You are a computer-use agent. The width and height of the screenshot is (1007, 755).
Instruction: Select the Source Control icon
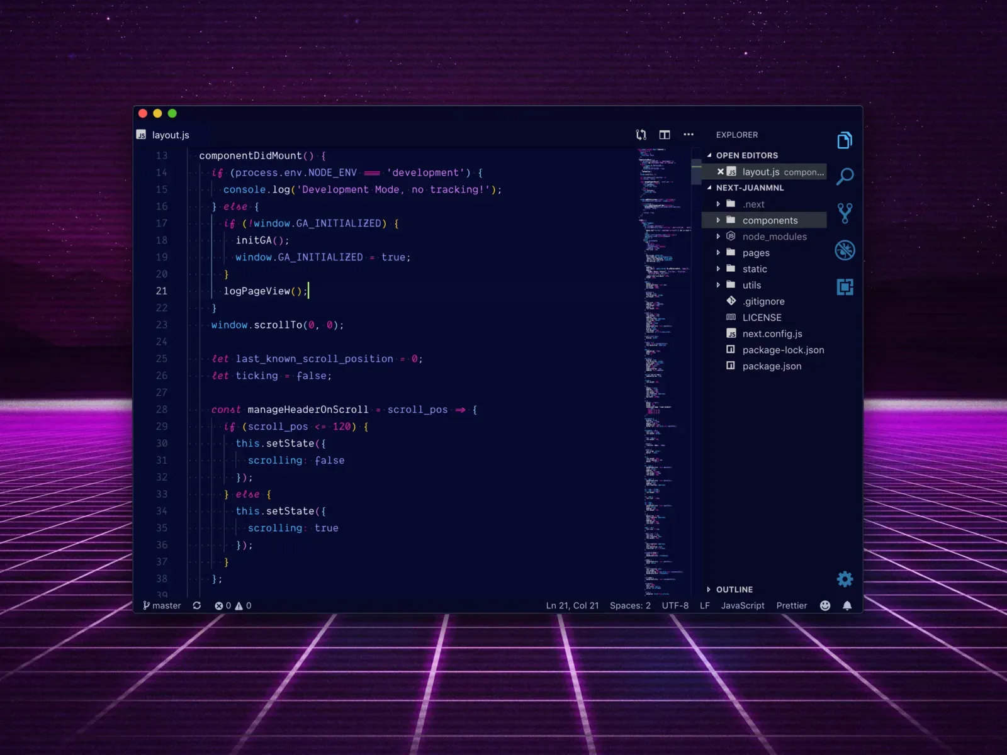point(845,213)
